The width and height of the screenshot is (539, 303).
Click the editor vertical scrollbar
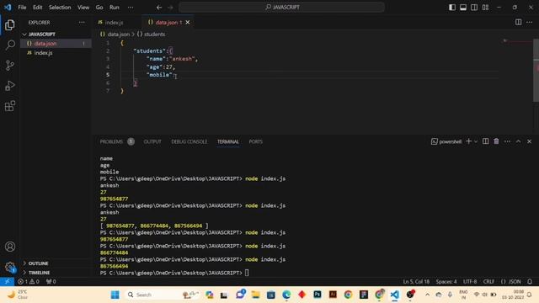[536, 71]
